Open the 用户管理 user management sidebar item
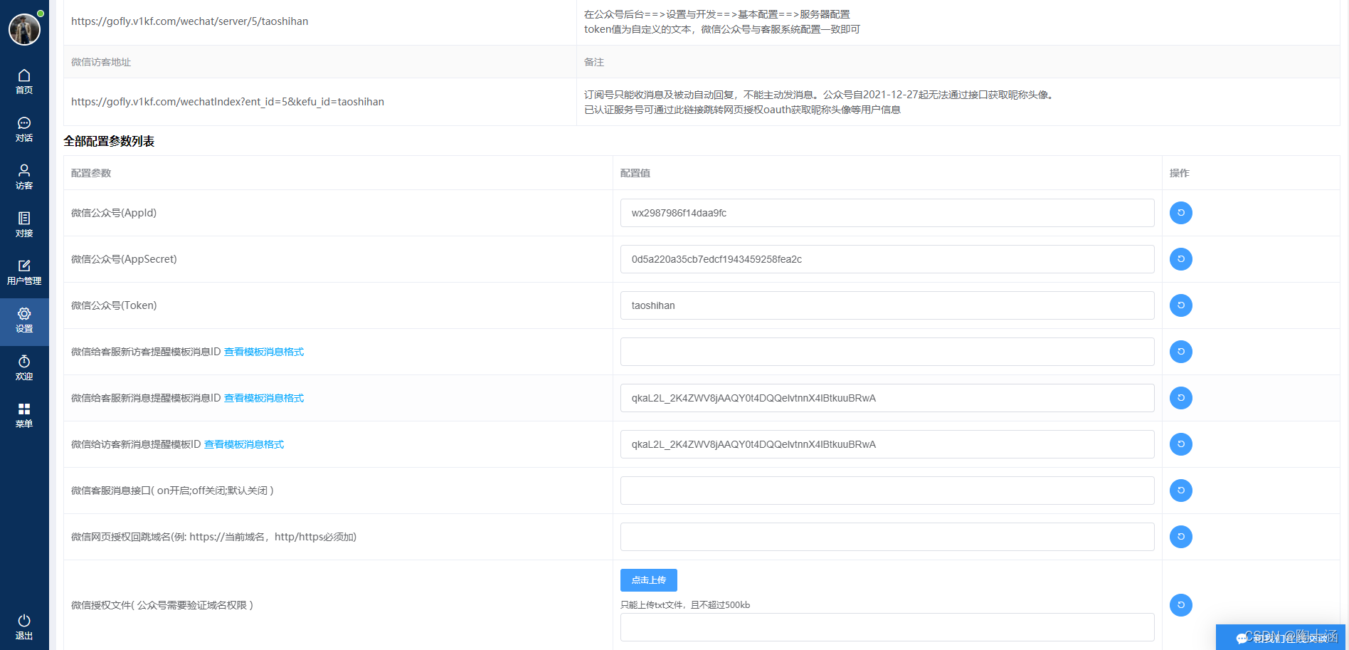 (x=24, y=273)
